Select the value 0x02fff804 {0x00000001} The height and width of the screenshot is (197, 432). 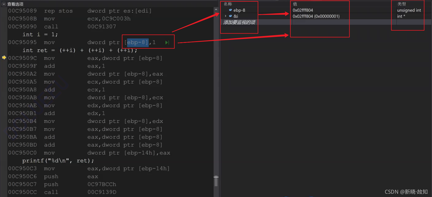[316, 16]
